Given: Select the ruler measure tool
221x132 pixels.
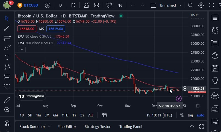Looking at the screenshot, I should point(7,100).
